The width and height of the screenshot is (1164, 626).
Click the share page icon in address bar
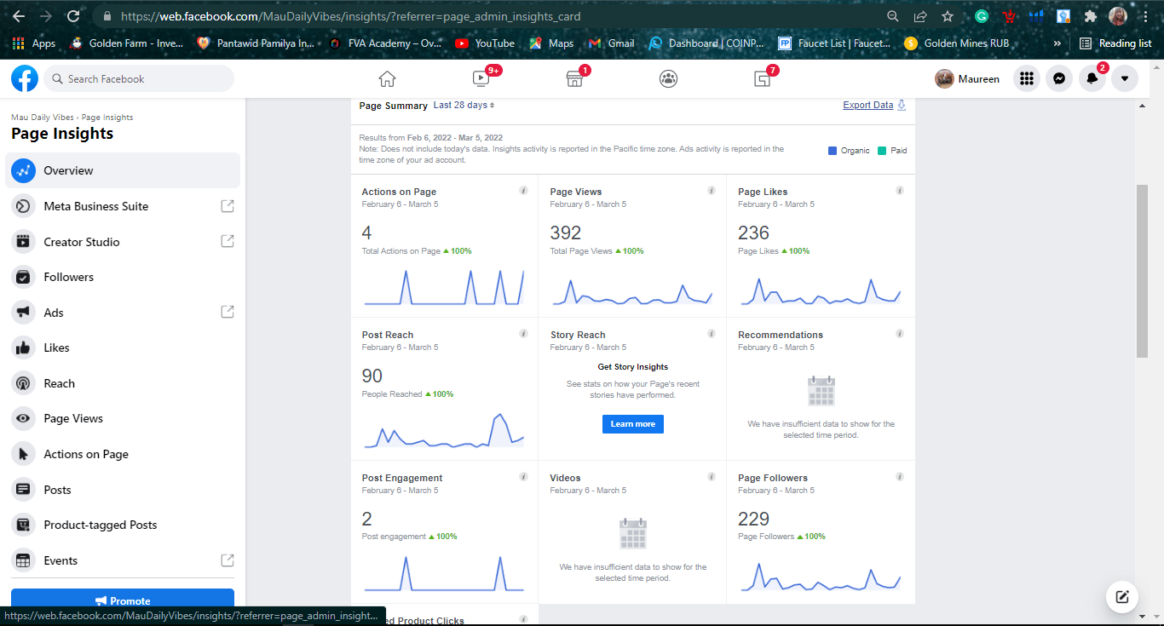click(x=920, y=16)
